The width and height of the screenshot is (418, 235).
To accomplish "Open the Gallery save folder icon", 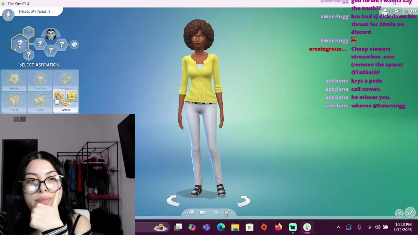I will tap(385, 12).
